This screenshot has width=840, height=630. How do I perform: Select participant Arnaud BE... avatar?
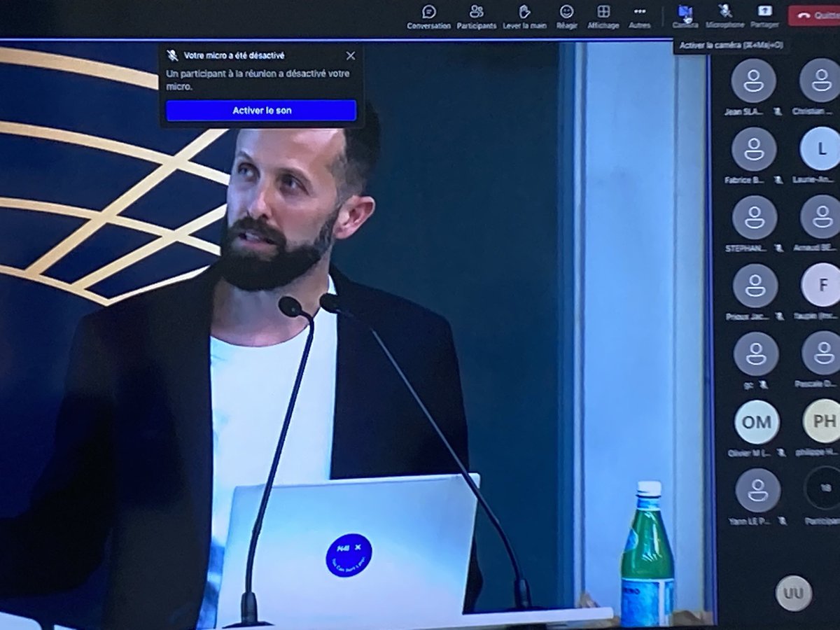click(x=822, y=217)
